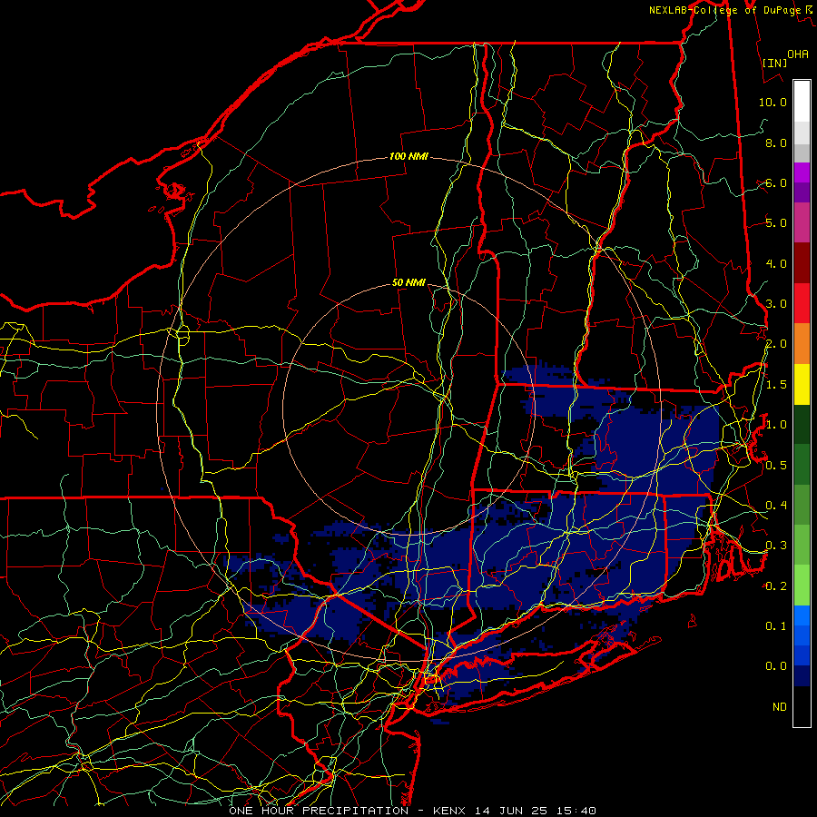Click the ND legend label
Viewport: 817px width, 817px height.
point(780,707)
